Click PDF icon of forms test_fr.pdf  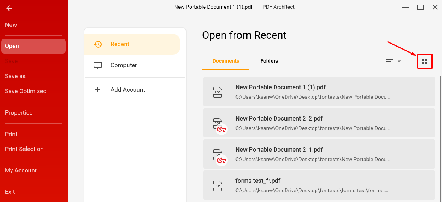(x=217, y=185)
